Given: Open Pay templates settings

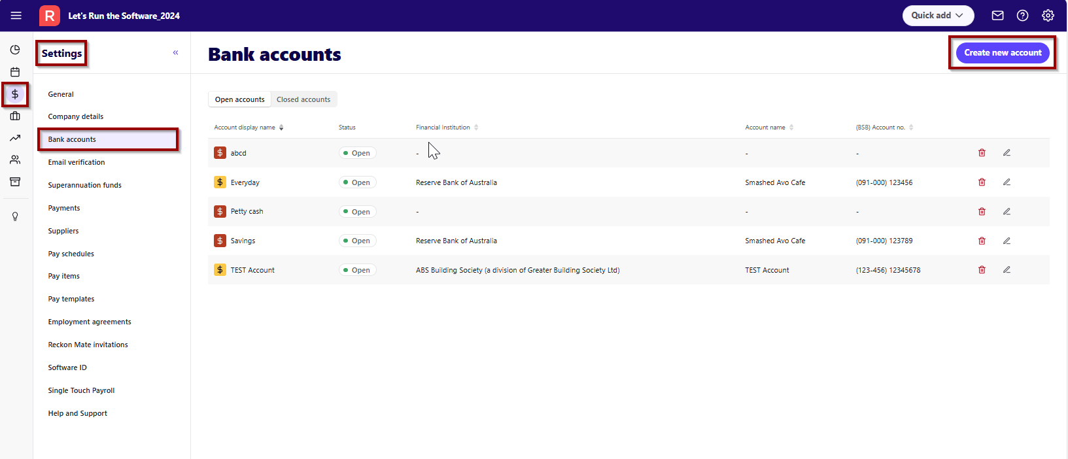Looking at the screenshot, I should coord(71,299).
